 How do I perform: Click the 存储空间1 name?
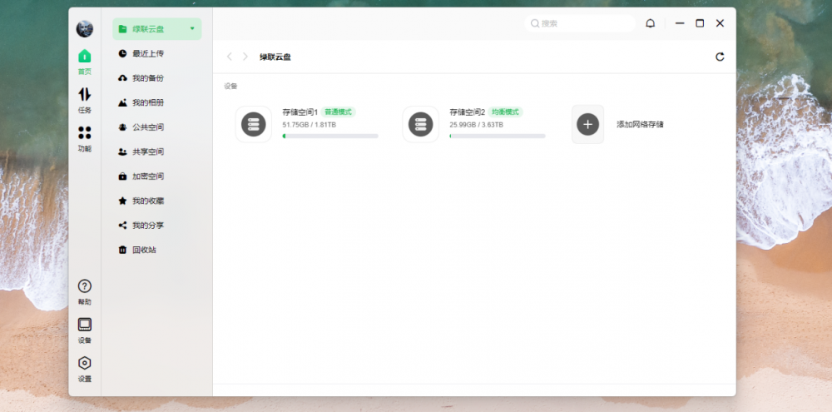(x=300, y=112)
